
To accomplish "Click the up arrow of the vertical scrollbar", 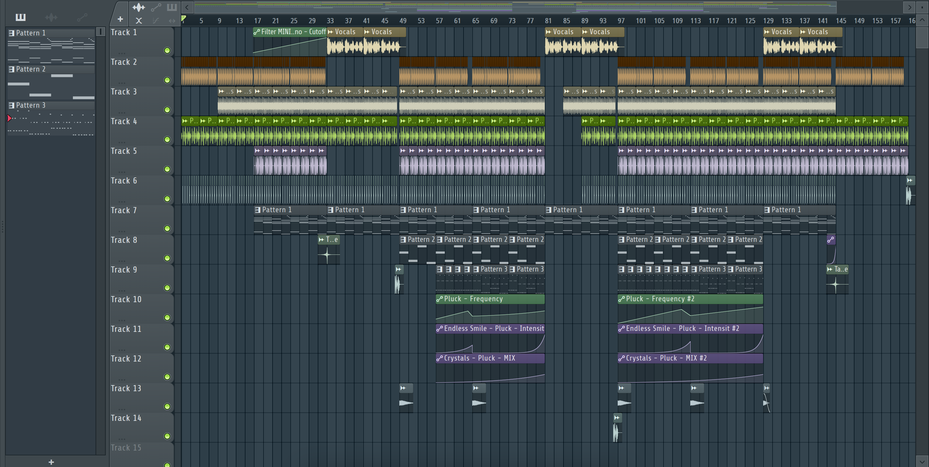I will [x=922, y=20].
